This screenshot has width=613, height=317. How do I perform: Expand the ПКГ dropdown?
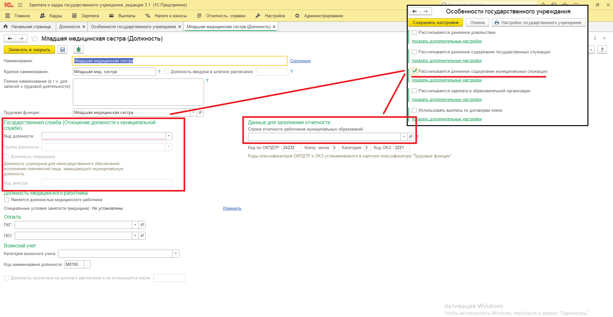(135, 225)
